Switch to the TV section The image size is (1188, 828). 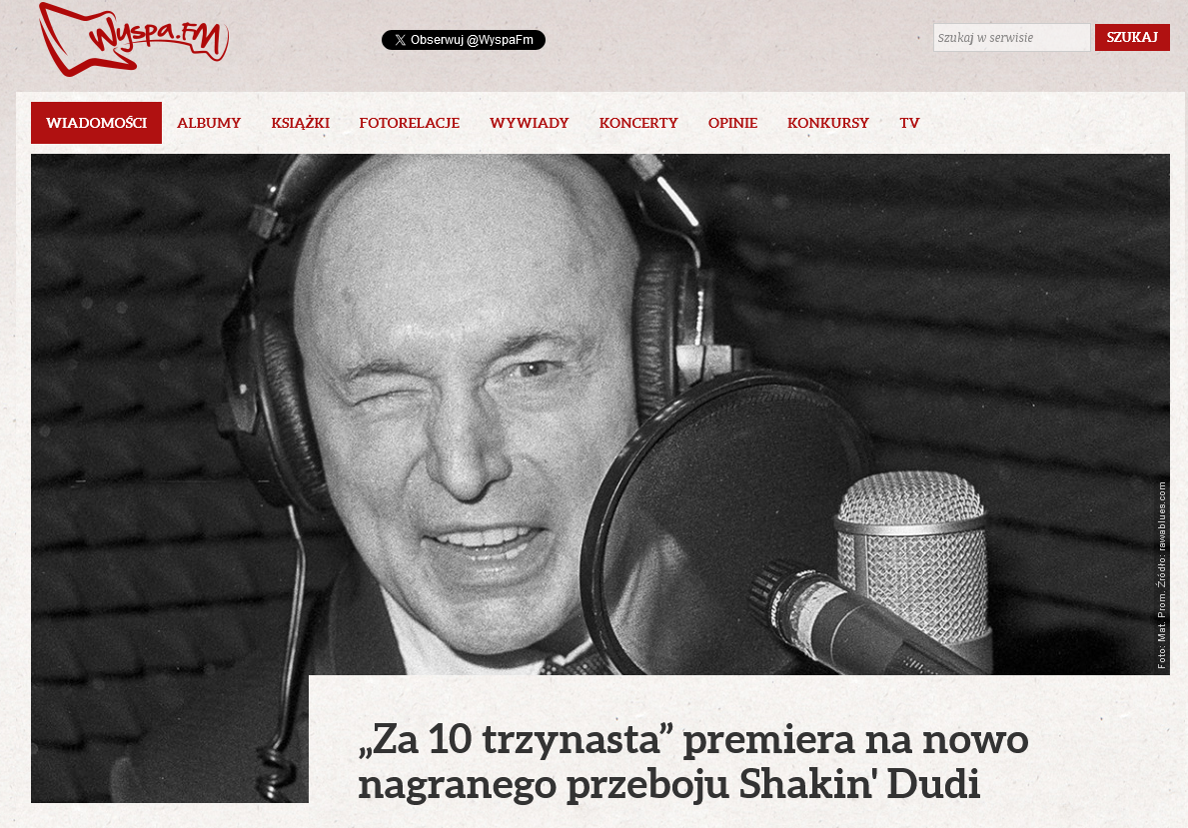(x=909, y=123)
